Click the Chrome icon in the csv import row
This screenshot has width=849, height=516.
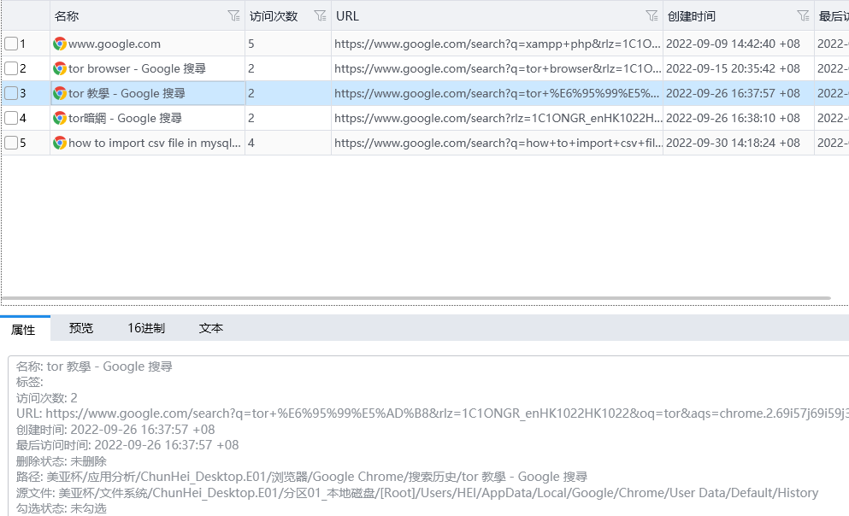[x=59, y=143]
